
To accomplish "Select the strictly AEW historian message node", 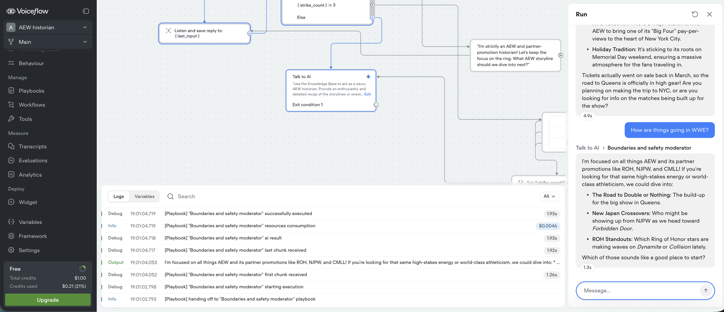I will [515, 55].
